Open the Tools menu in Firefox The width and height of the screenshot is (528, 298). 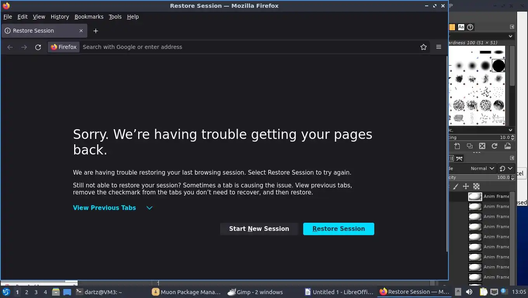click(x=115, y=17)
